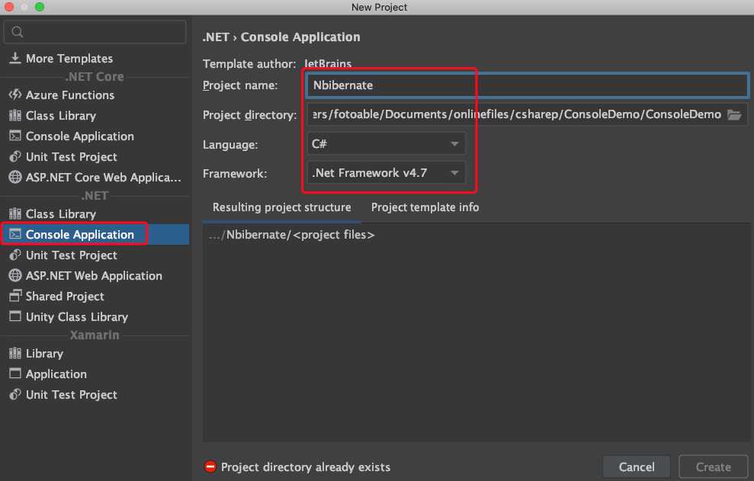The width and height of the screenshot is (754, 481).
Task: Select .NET Core Unit Test Project
Action: pos(71,157)
